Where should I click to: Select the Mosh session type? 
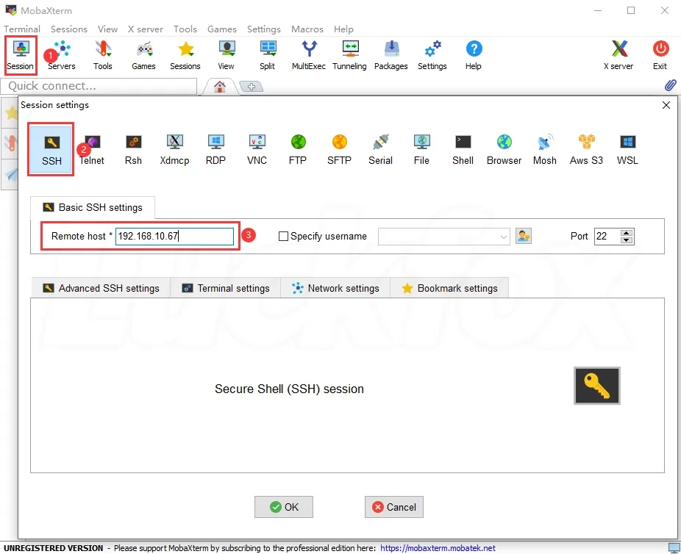pyautogui.click(x=545, y=150)
